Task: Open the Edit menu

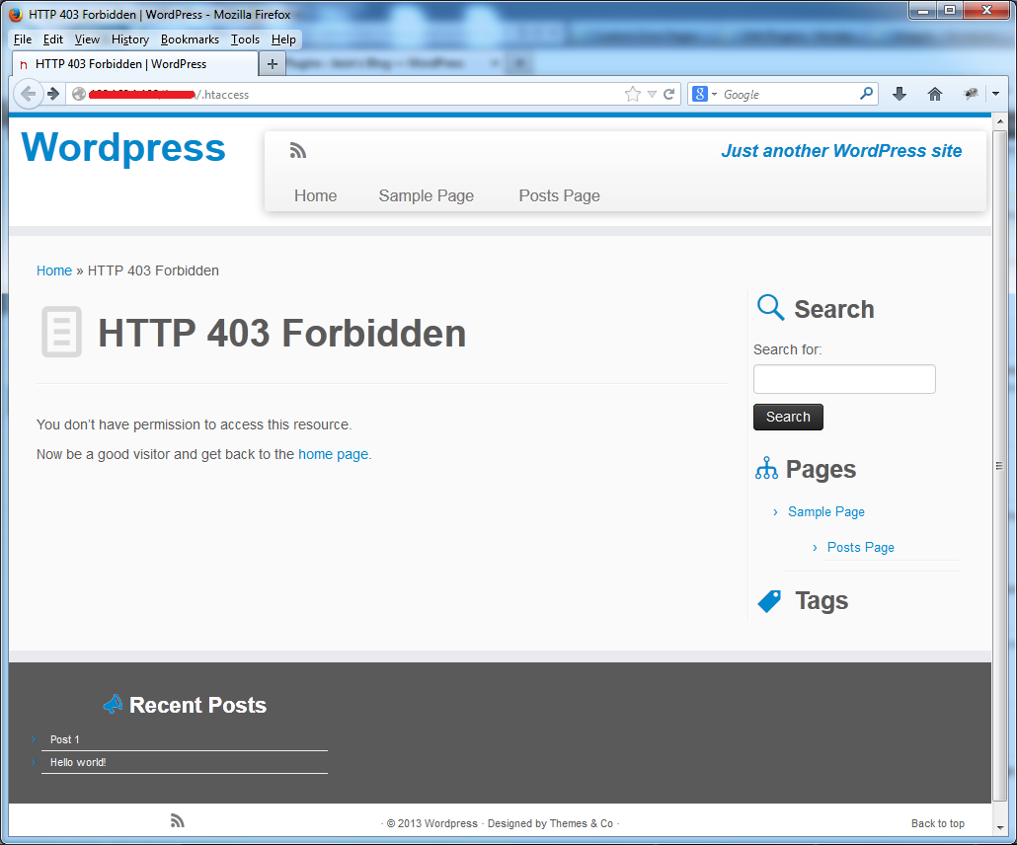Action: pos(53,39)
